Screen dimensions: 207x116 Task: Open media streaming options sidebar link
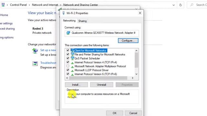[x=6, y=37]
